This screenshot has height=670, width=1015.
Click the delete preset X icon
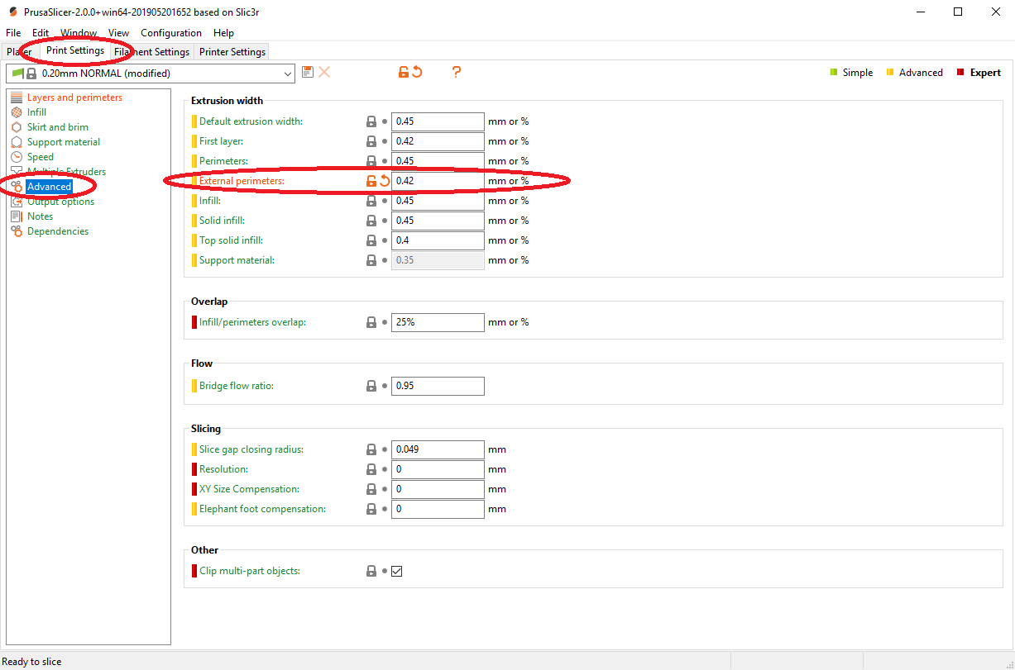click(324, 73)
